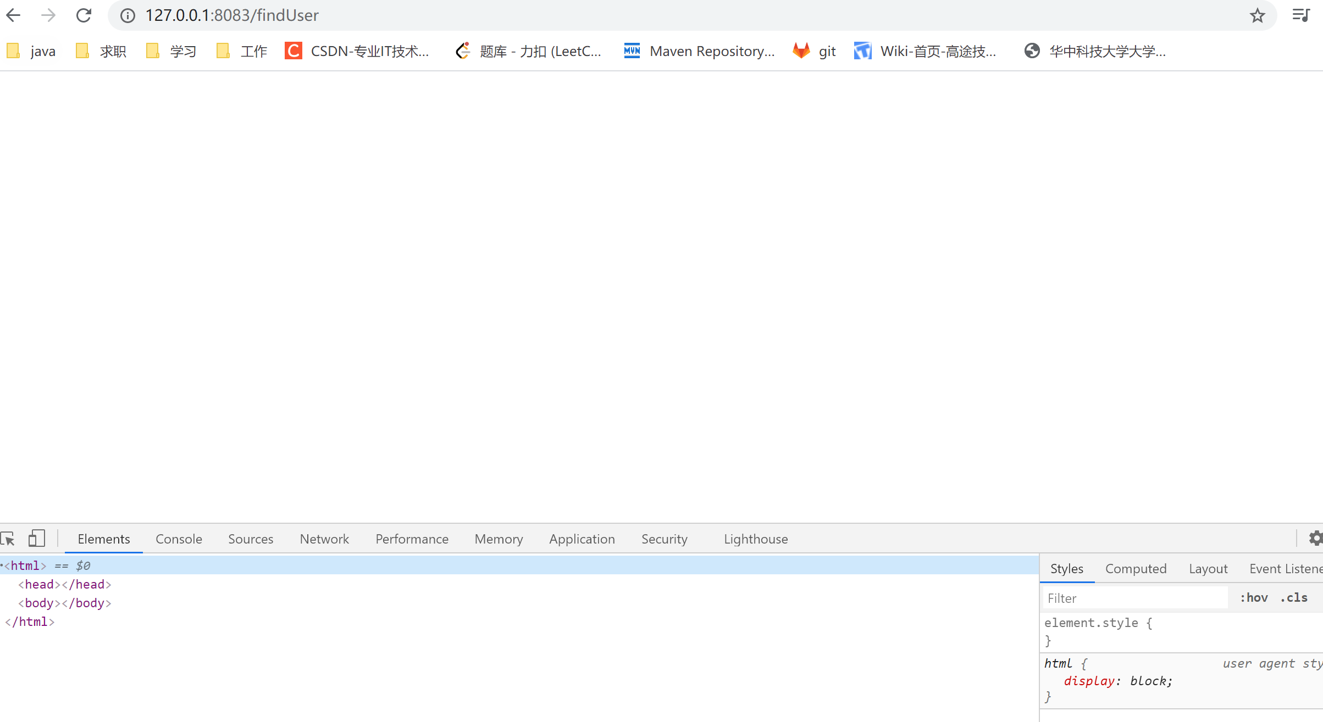
Task: Open the Computed styles tab
Action: click(1136, 569)
